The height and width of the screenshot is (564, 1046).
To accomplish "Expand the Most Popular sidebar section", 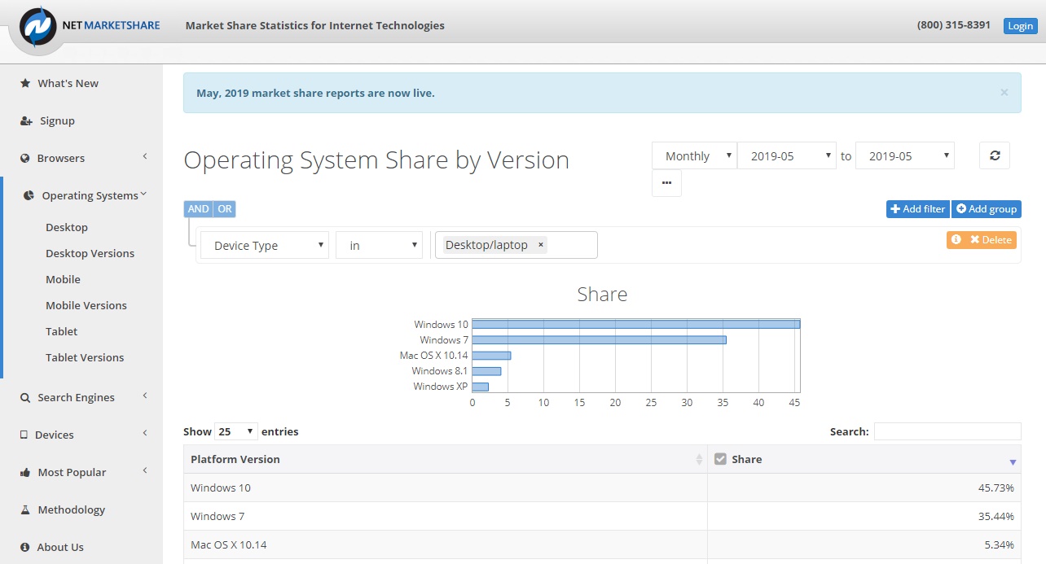I will (145, 470).
